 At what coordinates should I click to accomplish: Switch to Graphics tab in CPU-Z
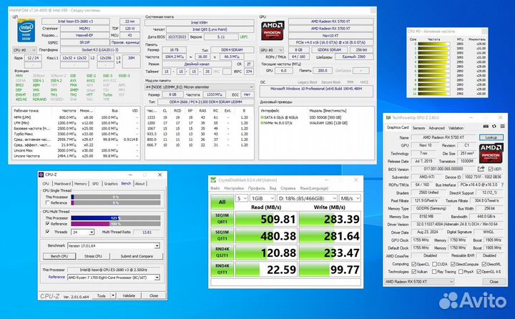pyautogui.click(x=111, y=184)
